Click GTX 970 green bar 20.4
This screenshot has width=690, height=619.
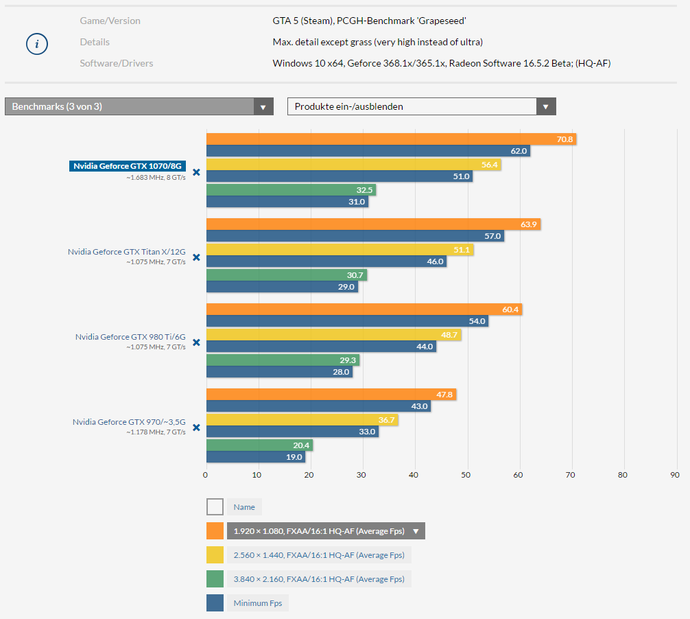pos(260,445)
